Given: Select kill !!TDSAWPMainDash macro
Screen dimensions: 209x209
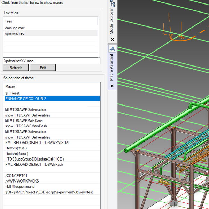Looking at the screenshot, I should (x=52, y=121).
